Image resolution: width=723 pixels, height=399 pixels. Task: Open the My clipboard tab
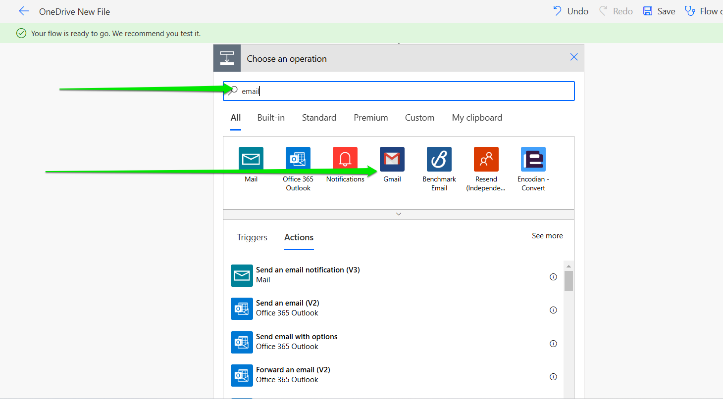[x=477, y=118]
